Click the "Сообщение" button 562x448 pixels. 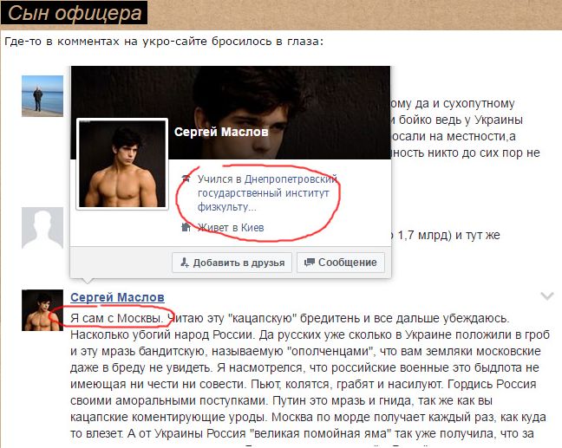(x=341, y=263)
